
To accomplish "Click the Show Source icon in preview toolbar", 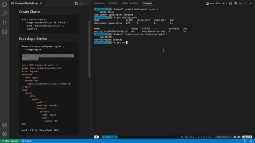I will [x=76, y=4].
